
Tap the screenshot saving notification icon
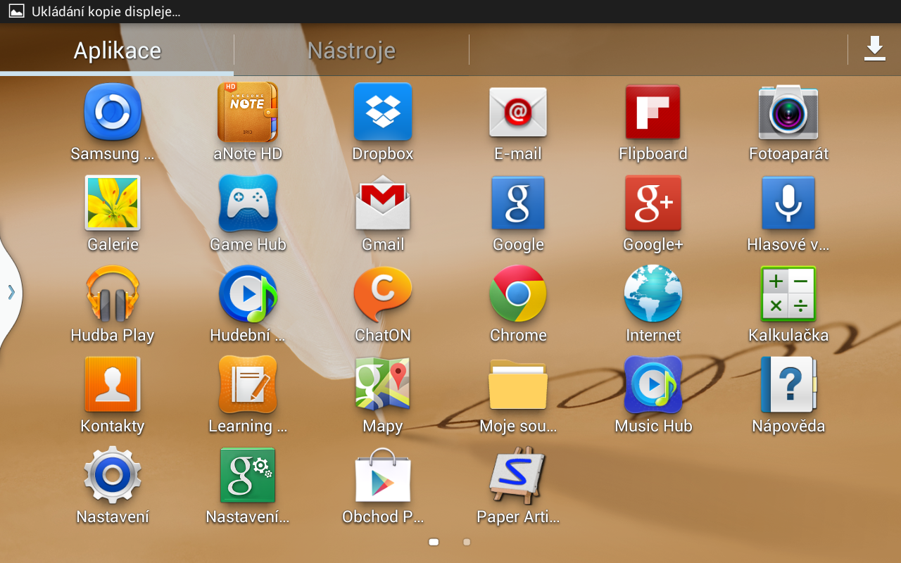tap(16, 11)
